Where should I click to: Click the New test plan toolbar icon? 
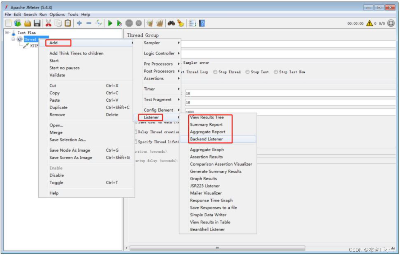8,23
